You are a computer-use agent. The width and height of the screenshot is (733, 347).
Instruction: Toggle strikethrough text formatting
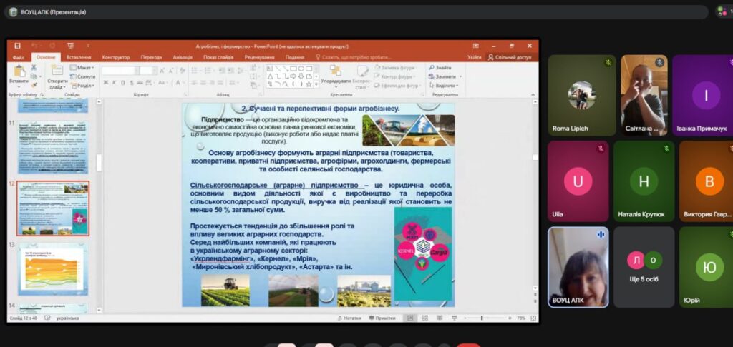(x=140, y=83)
